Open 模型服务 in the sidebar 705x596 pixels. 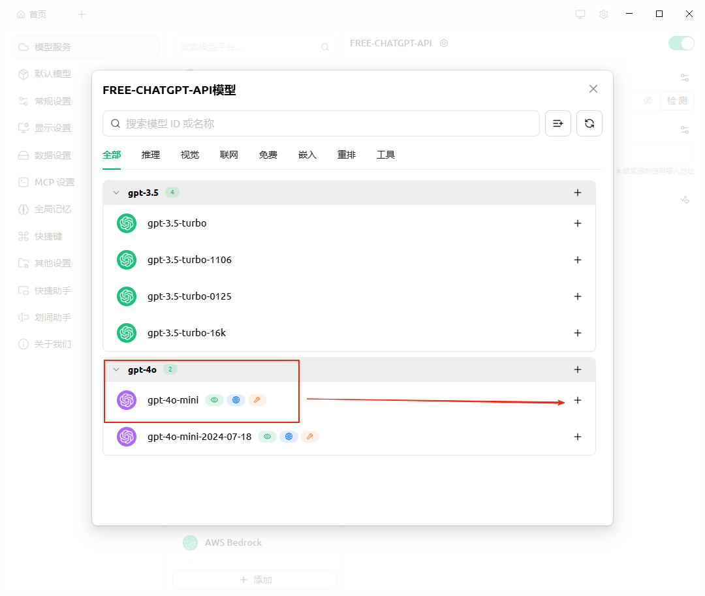pos(85,47)
